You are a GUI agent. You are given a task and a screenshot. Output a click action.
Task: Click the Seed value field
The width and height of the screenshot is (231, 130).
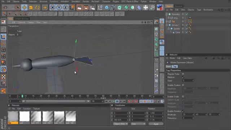(188, 81)
